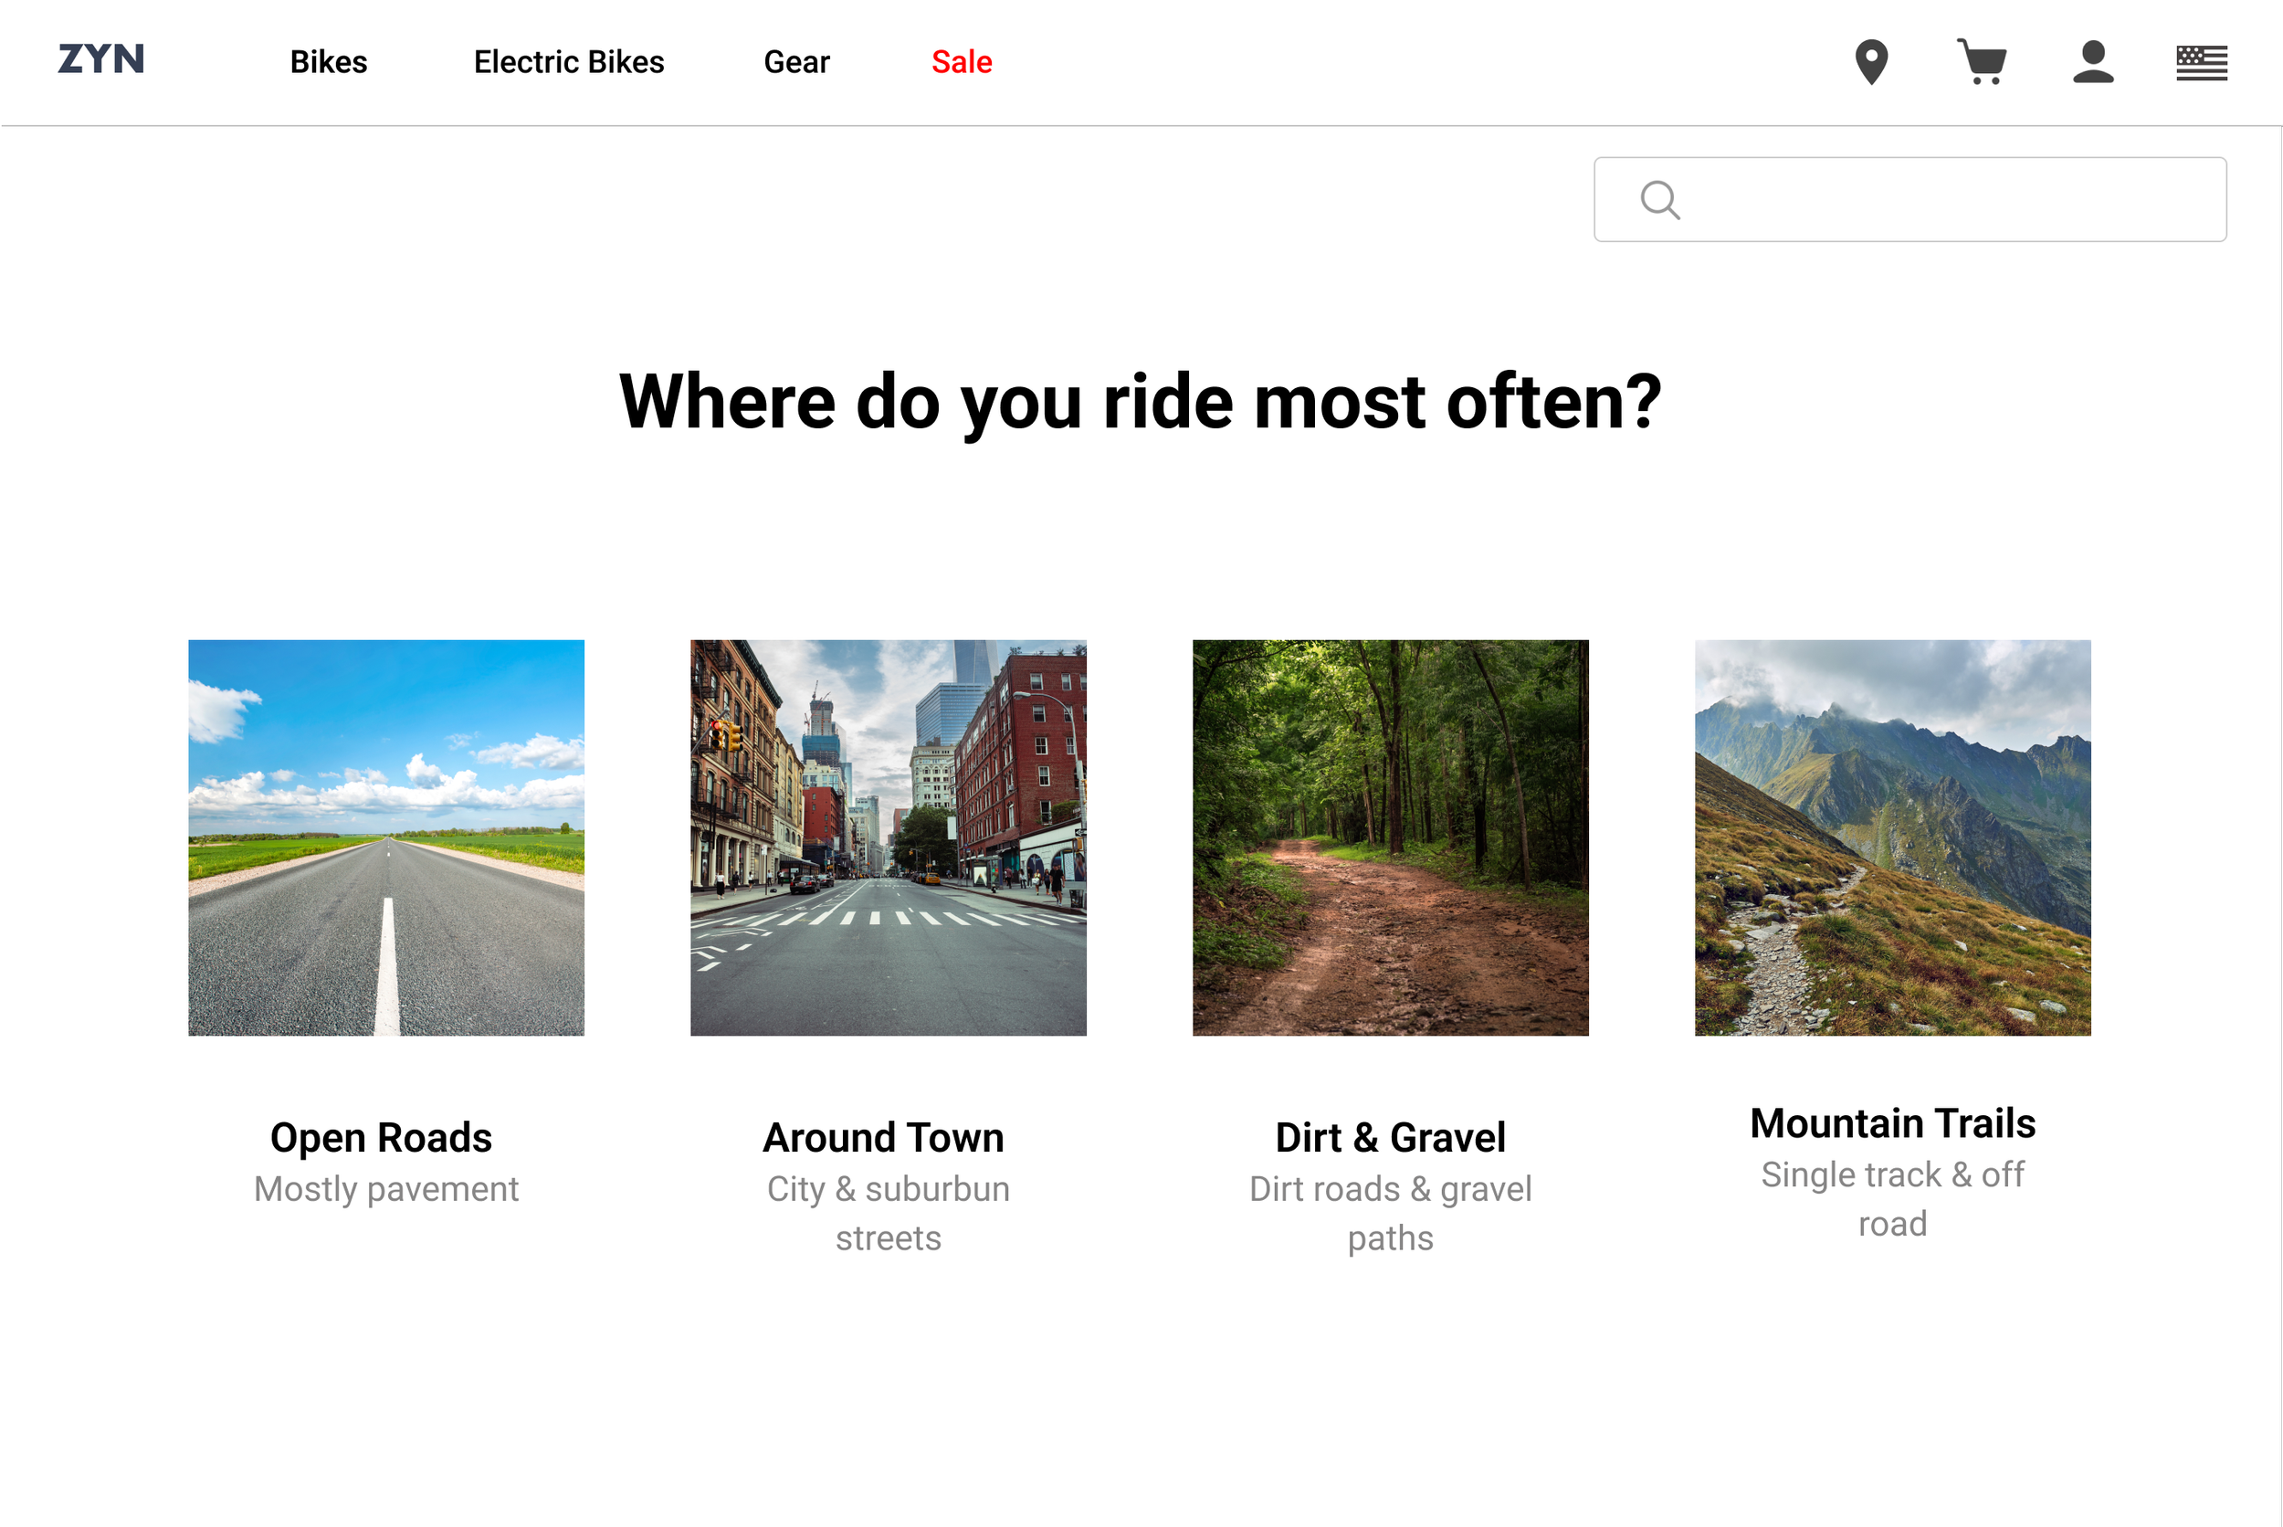This screenshot has width=2283, height=1527.
Task: Open the shopping cart icon
Action: tap(1982, 62)
